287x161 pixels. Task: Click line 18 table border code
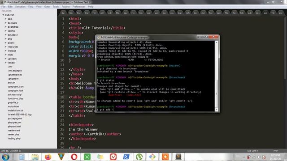coord(82,97)
